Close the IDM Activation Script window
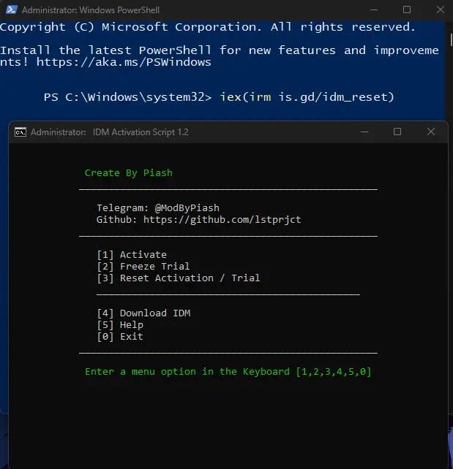Screen dimensions: 453x469 click(431, 131)
